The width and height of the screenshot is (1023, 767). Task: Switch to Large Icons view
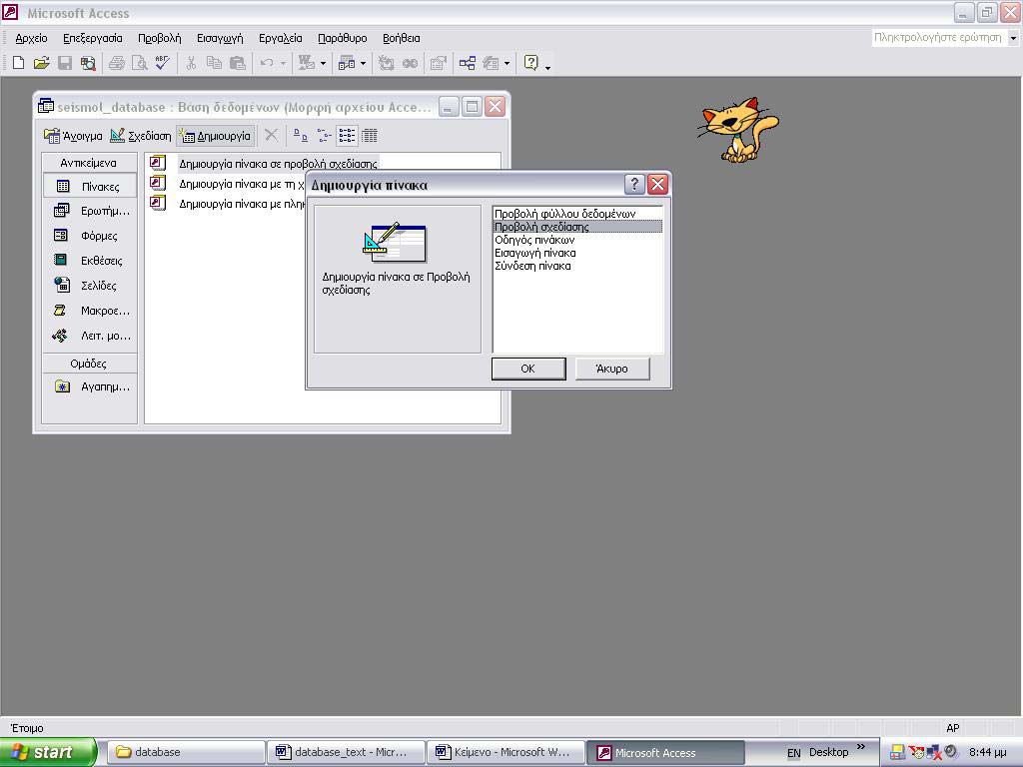(300, 136)
